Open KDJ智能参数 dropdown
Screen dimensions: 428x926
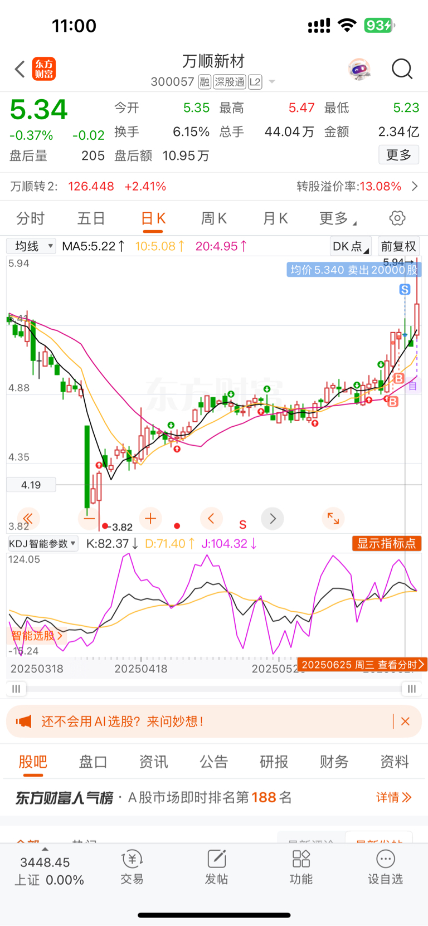pyautogui.click(x=42, y=544)
